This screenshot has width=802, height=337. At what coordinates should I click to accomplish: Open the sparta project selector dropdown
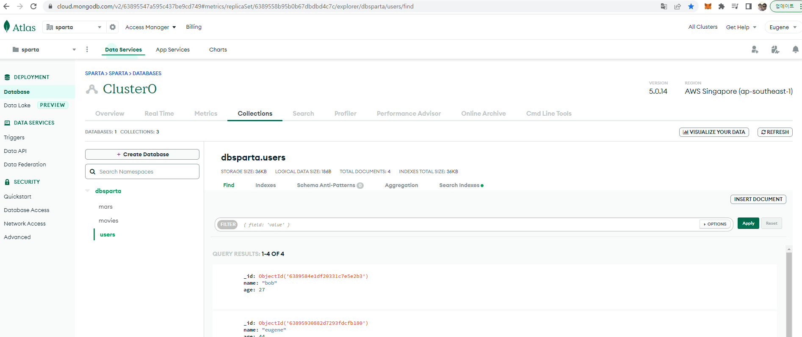pos(44,49)
